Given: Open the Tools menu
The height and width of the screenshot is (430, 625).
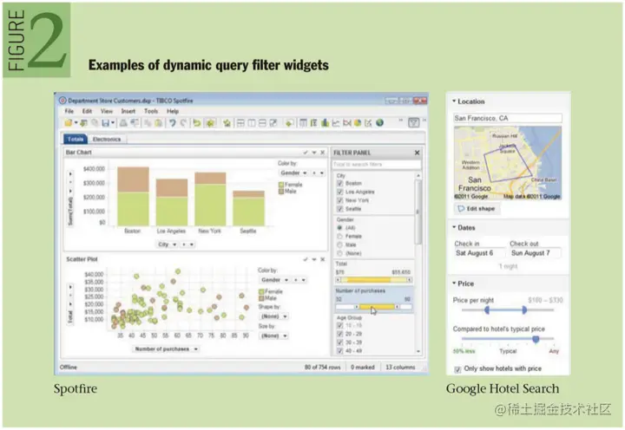Looking at the screenshot, I should [x=151, y=111].
